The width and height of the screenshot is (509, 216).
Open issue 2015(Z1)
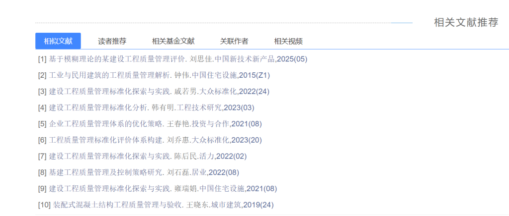click(254, 75)
